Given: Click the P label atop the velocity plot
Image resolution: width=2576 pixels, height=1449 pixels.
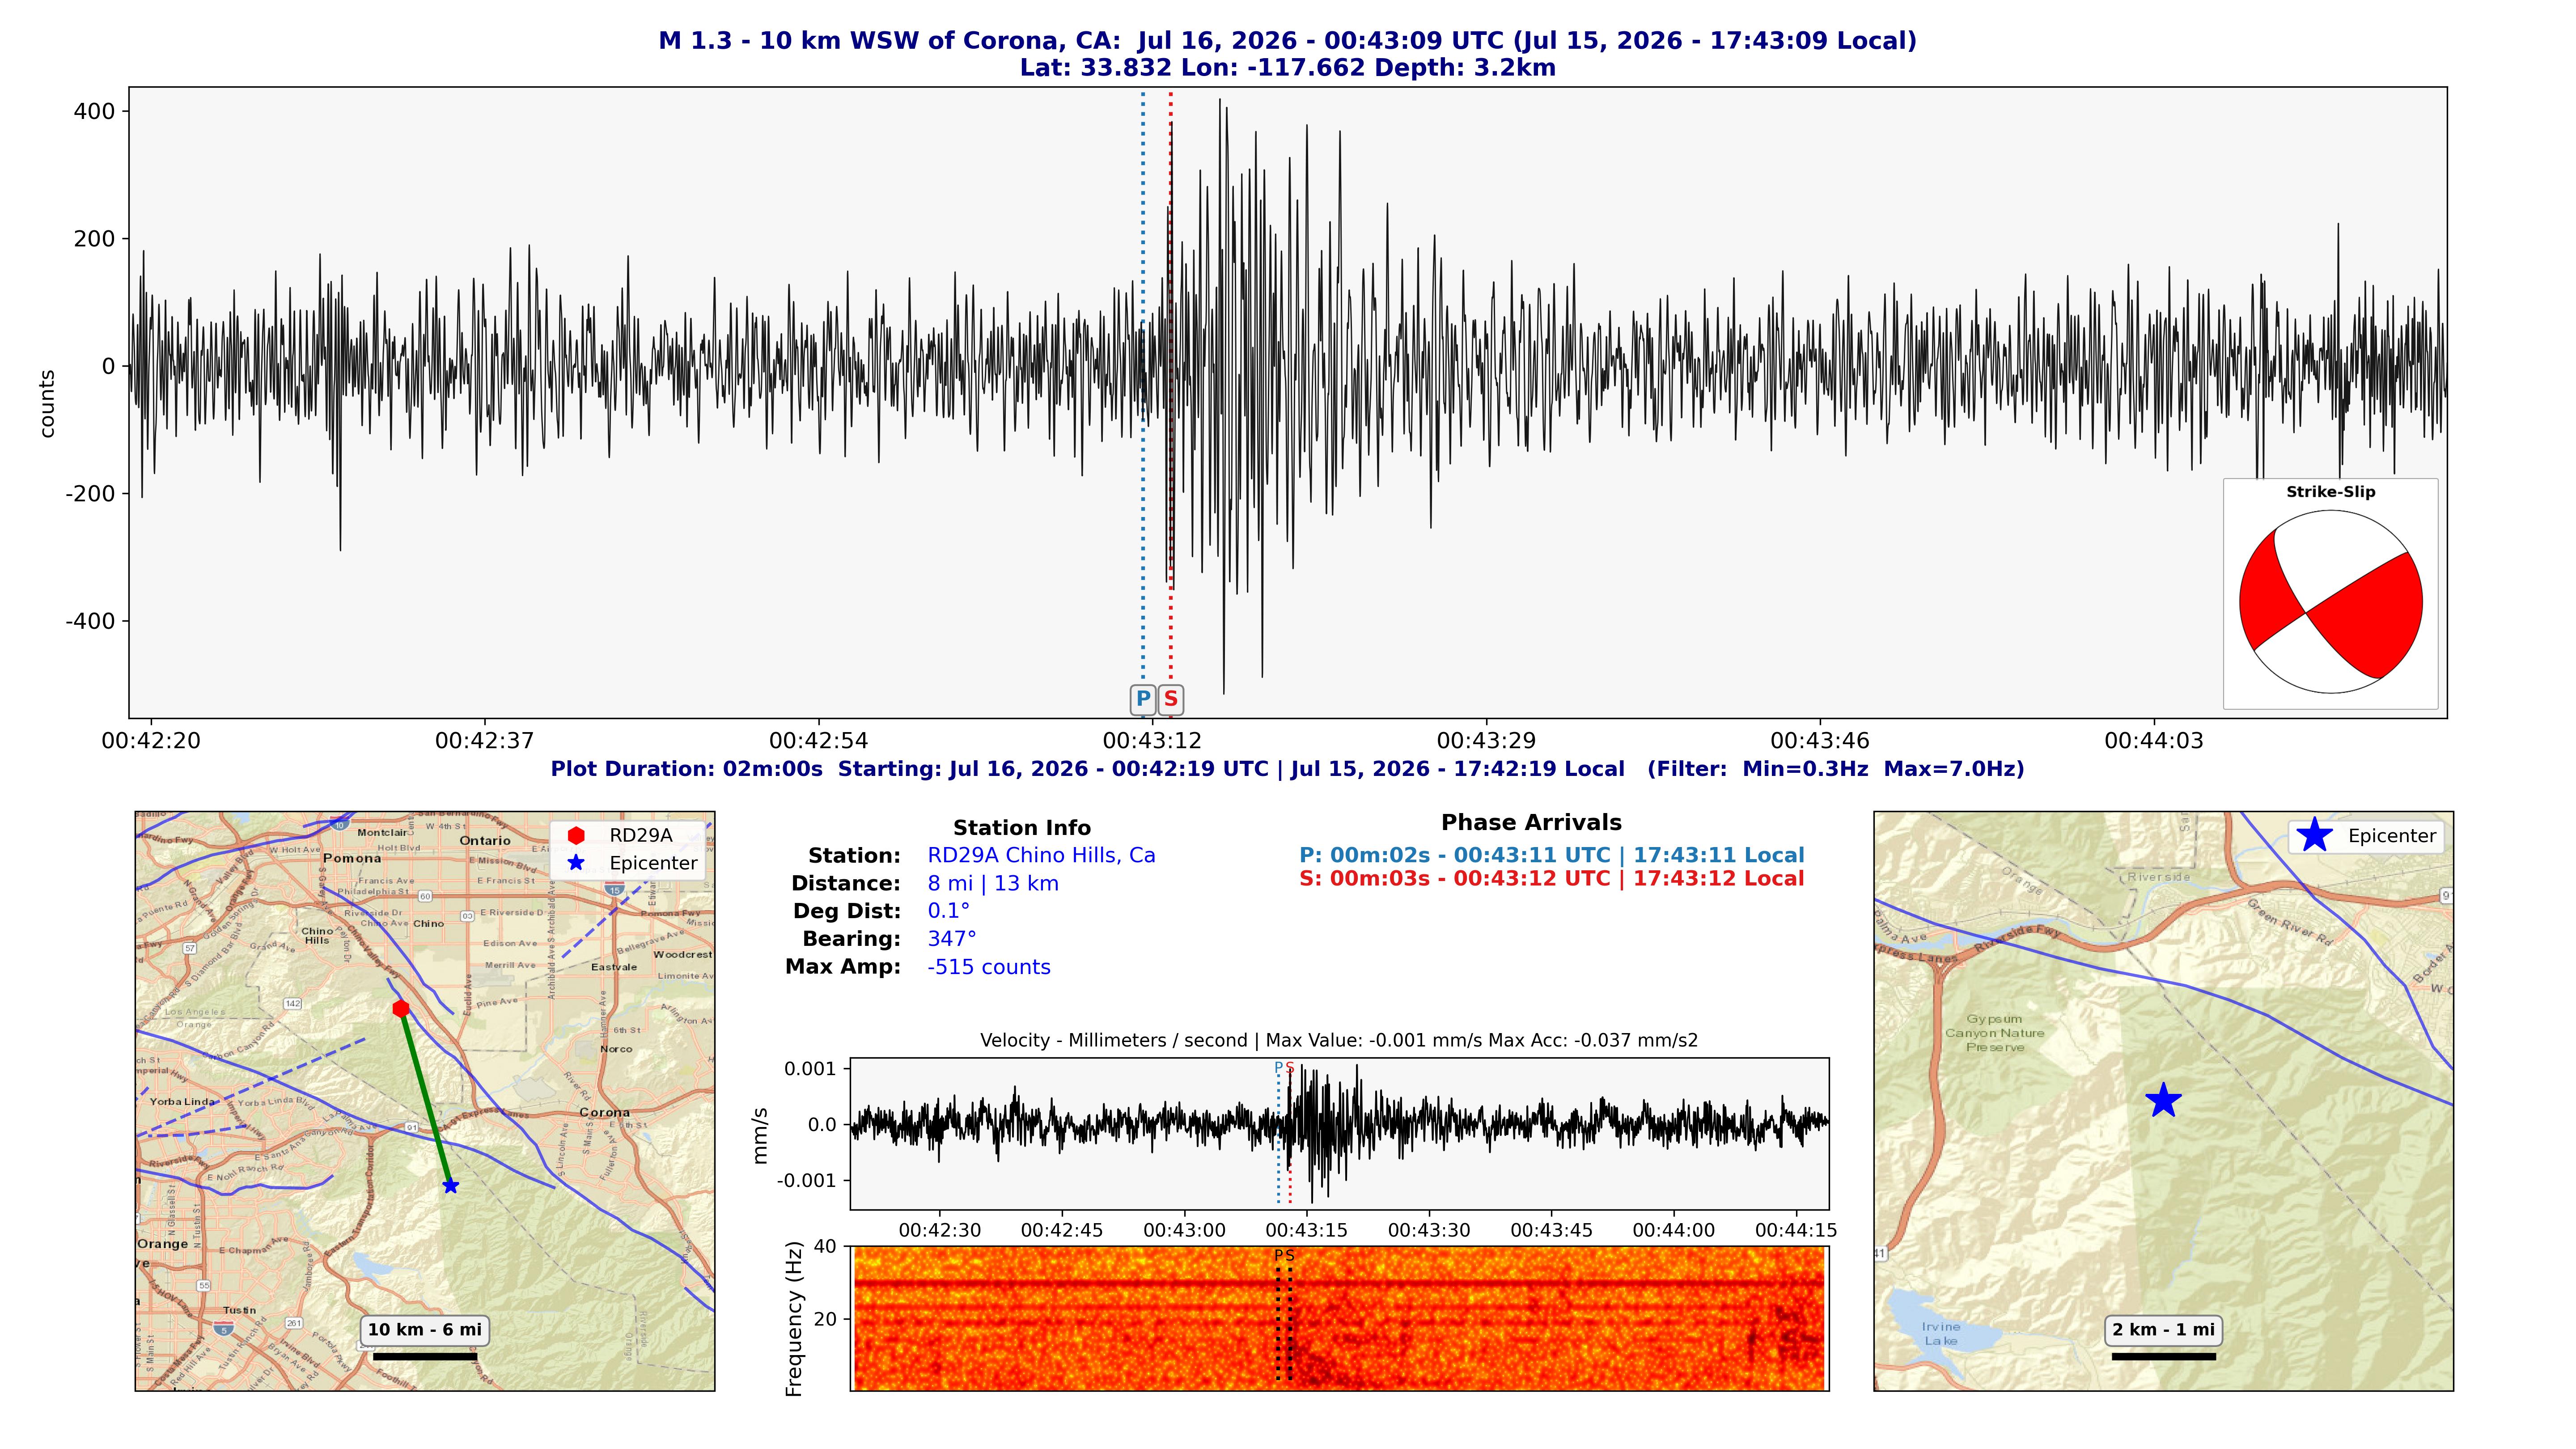Looking at the screenshot, I should [1278, 1068].
